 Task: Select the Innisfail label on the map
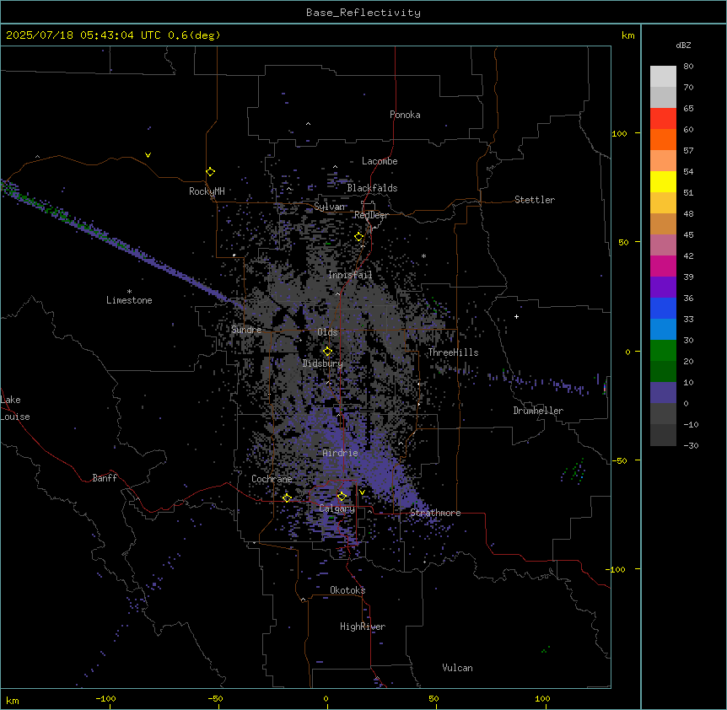[x=350, y=275]
